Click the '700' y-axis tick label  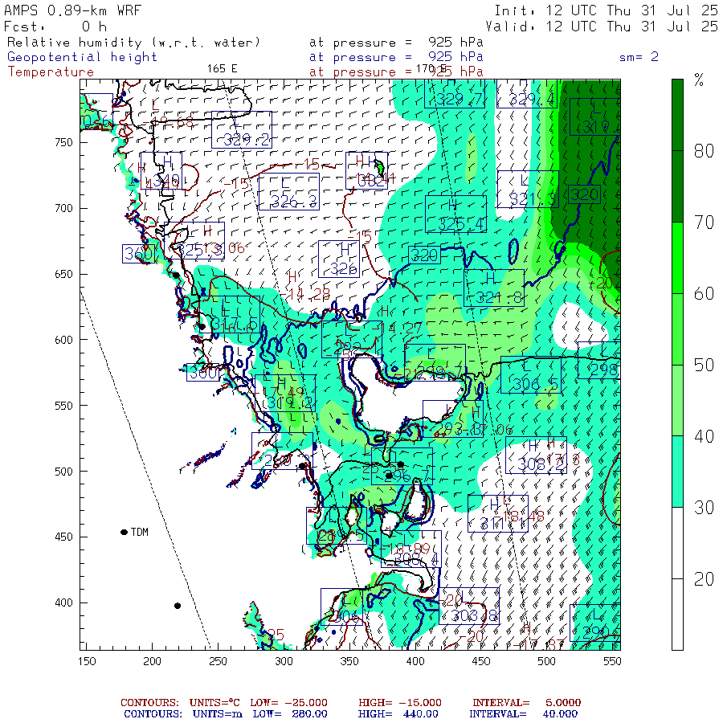point(63,208)
